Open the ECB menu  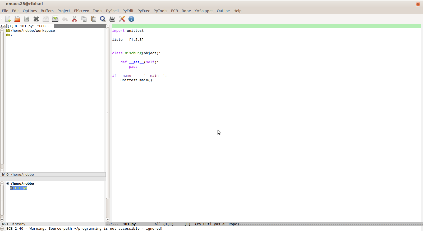tap(174, 11)
